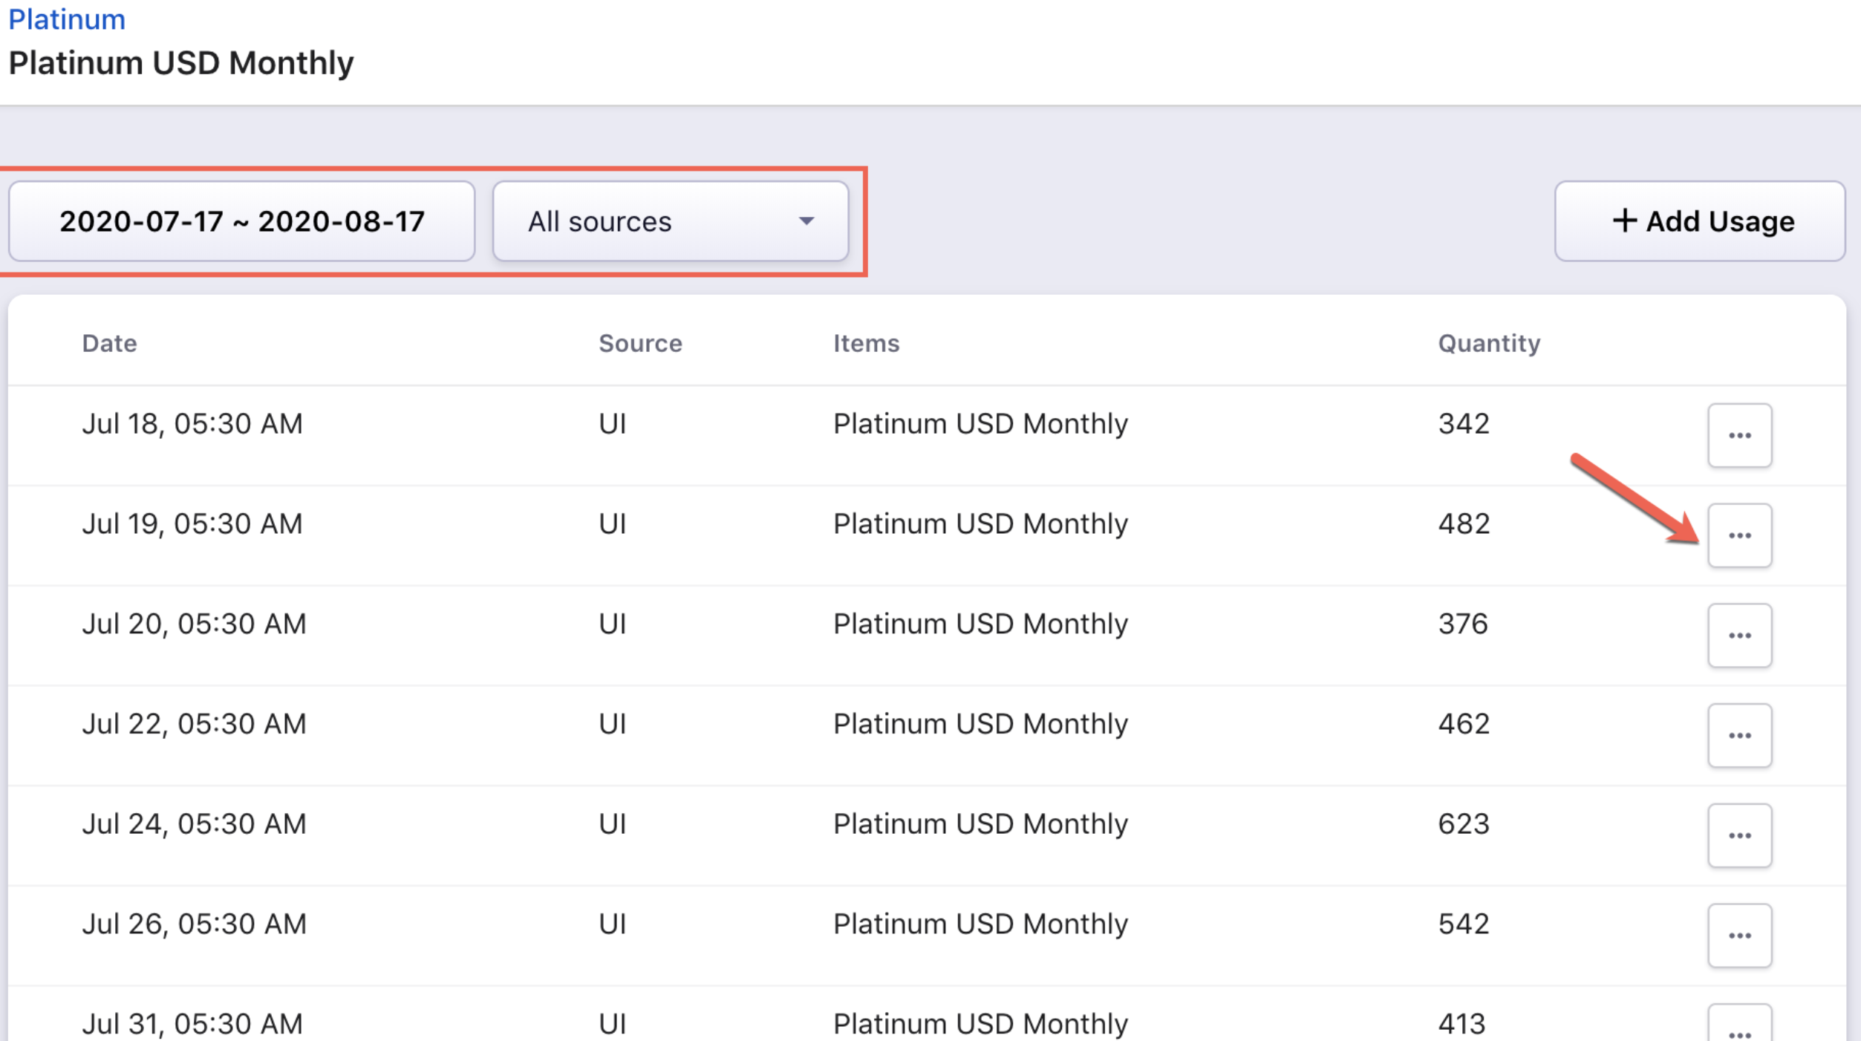Click the Items column header
Image resolution: width=1861 pixels, height=1041 pixels.
pos(866,343)
